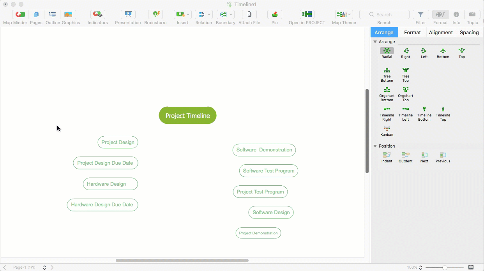Select the Software Design topic

(271, 212)
